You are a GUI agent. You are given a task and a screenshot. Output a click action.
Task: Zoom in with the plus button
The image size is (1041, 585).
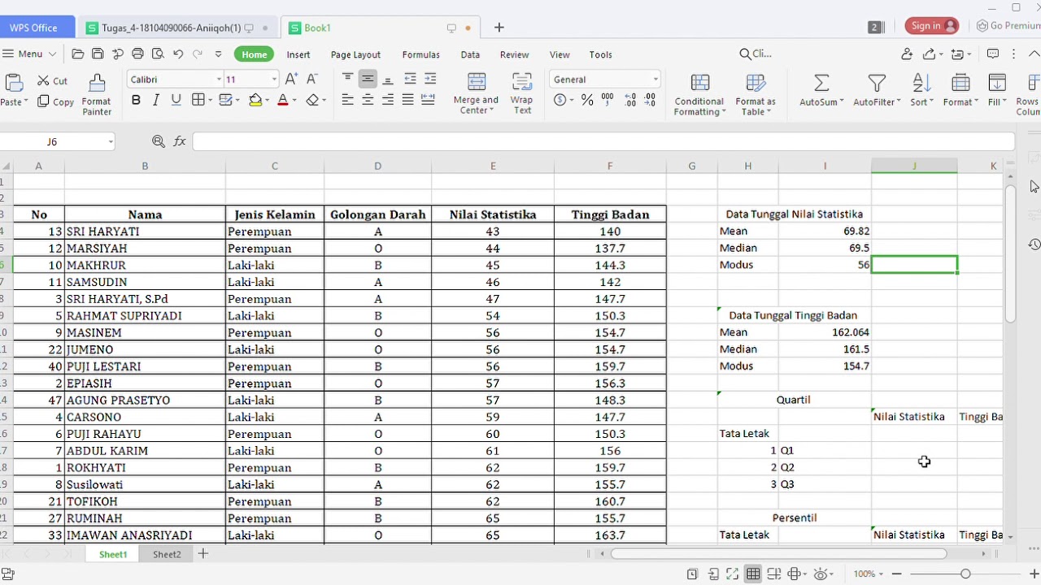(1034, 574)
